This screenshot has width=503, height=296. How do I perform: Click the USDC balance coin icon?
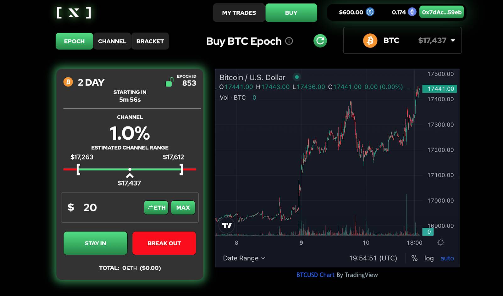pos(370,12)
